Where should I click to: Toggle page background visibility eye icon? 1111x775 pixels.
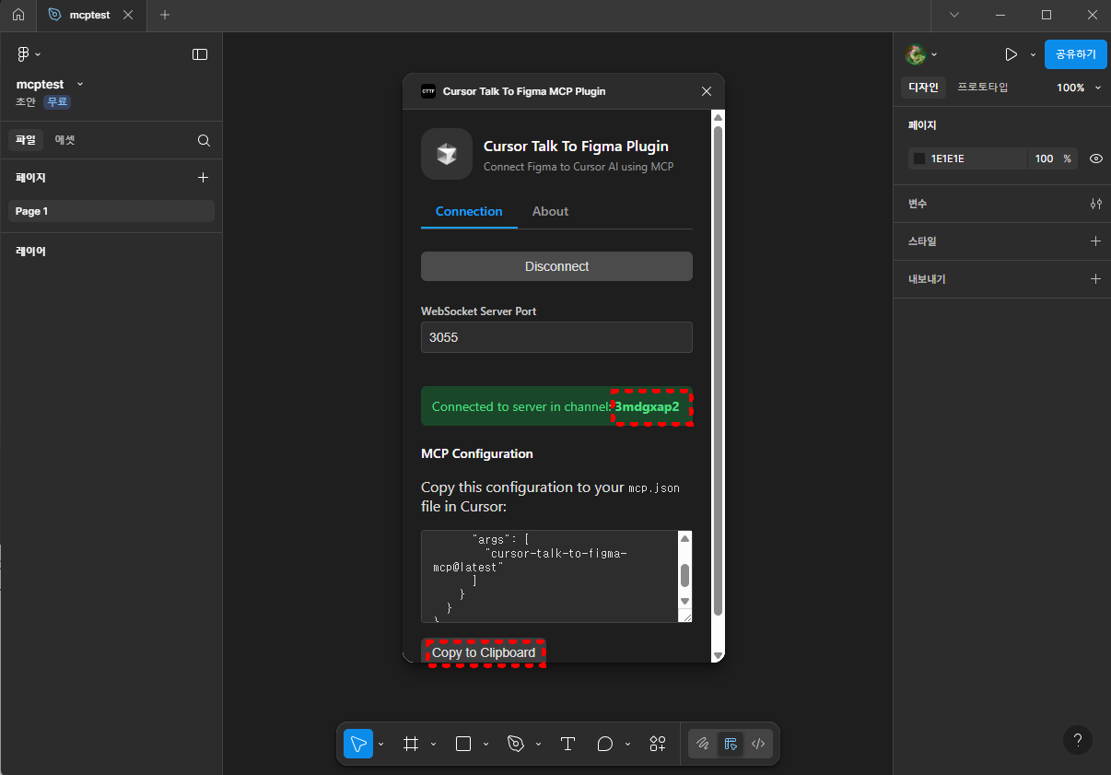[x=1095, y=159]
